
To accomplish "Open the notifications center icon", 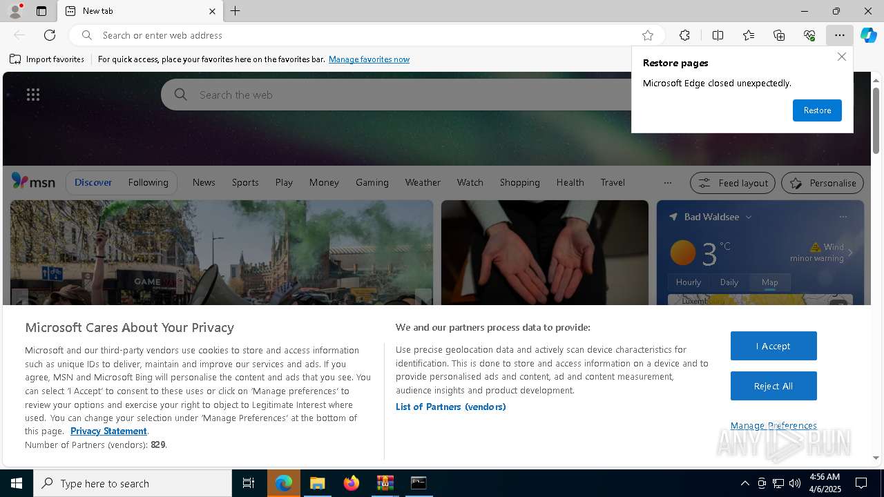I will (x=861, y=483).
